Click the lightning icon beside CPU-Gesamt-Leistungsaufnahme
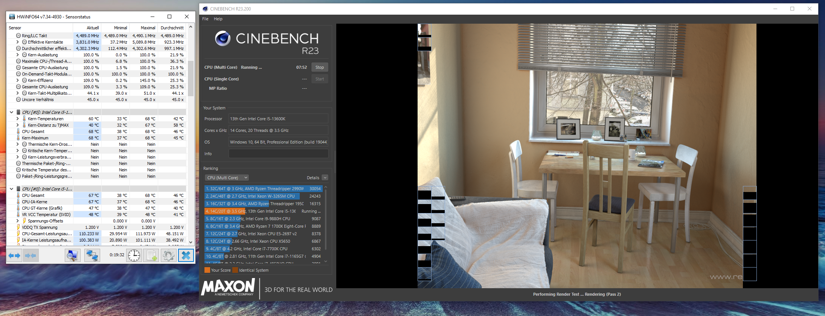The height and width of the screenshot is (316, 825). [x=18, y=234]
